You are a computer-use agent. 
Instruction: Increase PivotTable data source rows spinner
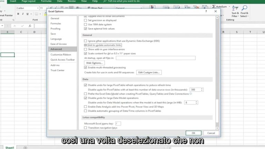tap(202, 89)
